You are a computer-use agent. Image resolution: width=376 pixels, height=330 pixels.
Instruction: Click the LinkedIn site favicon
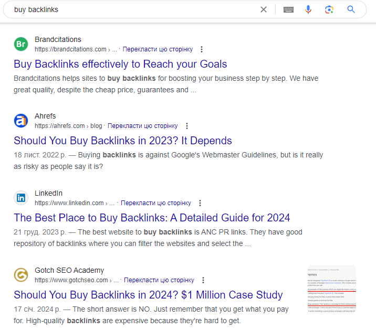click(x=21, y=198)
